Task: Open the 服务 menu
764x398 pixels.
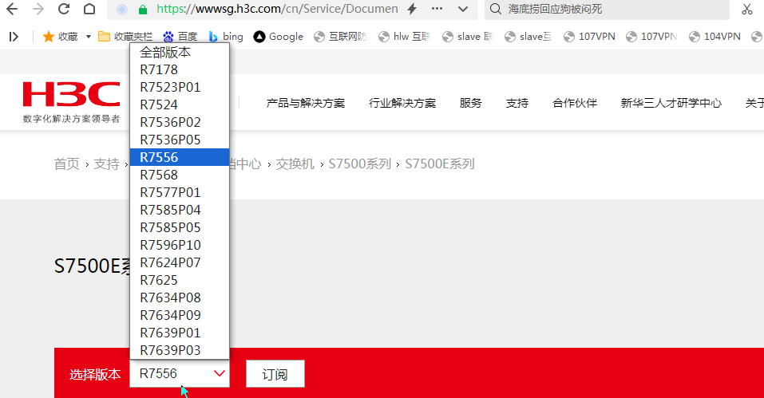Action: 471,103
